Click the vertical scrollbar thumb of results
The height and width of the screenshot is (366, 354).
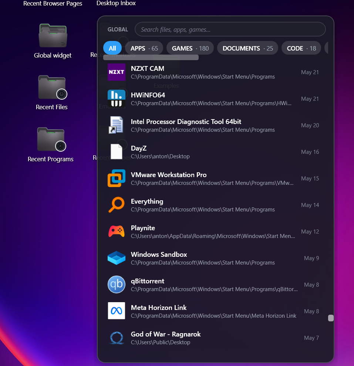tap(331, 318)
